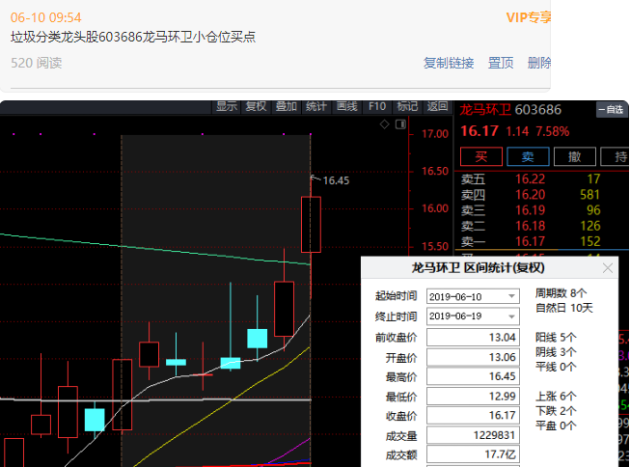
Task: Close the 区间统计 dialog
Action: [x=608, y=268]
